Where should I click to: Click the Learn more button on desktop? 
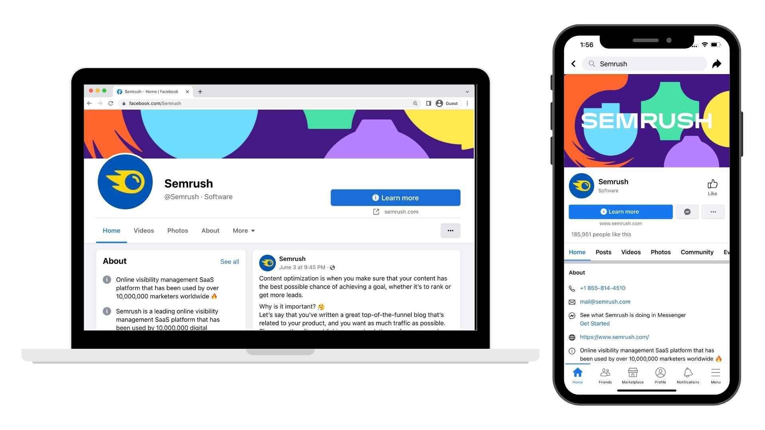pyautogui.click(x=395, y=197)
